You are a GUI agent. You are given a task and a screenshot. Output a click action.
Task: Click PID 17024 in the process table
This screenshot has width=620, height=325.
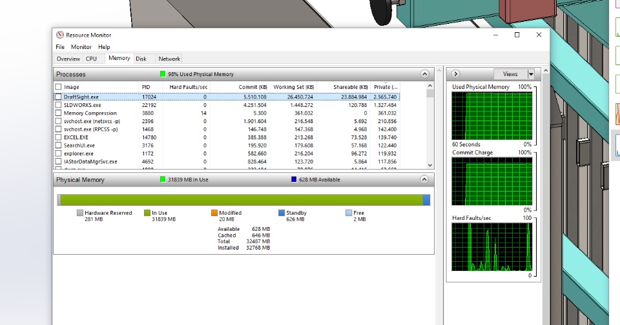pyautogui.click(x=149, y=97)
